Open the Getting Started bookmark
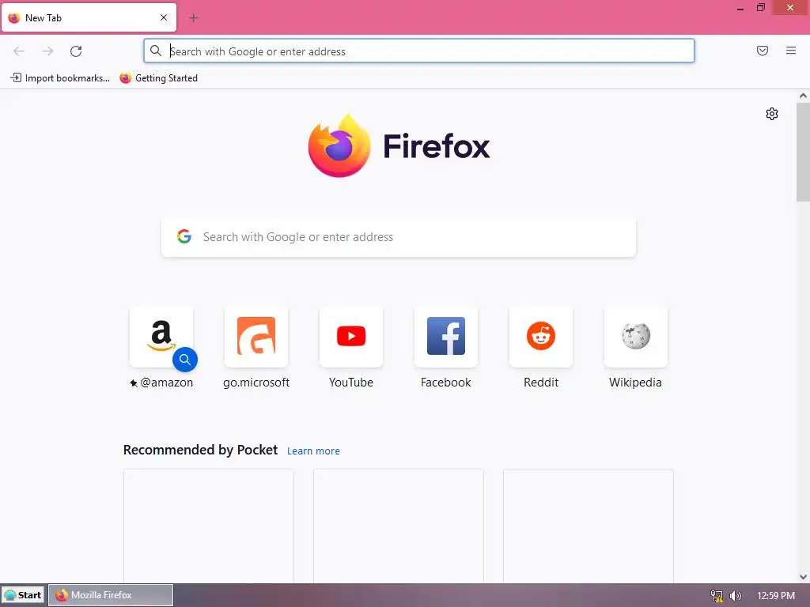 click(158, 78)
